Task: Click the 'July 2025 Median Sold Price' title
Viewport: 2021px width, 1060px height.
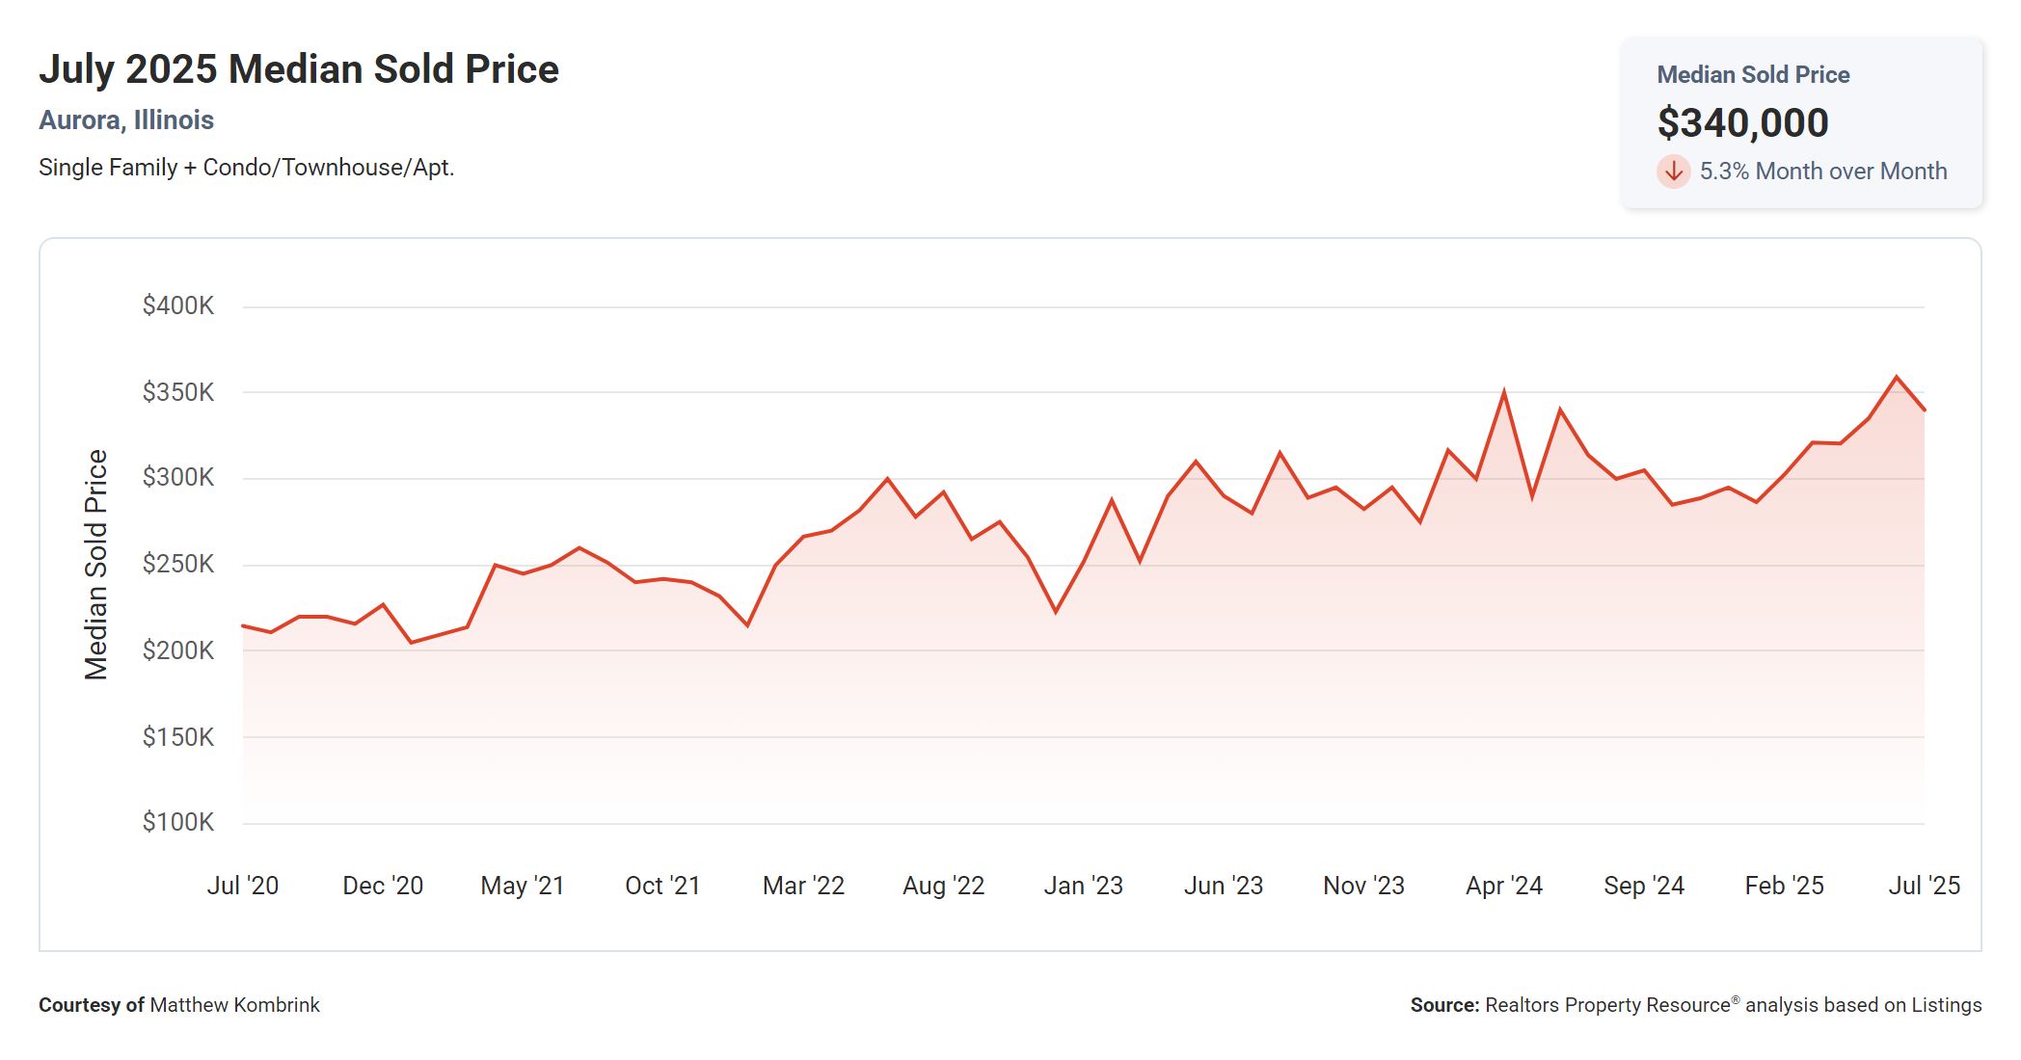Action: (299, 69)
